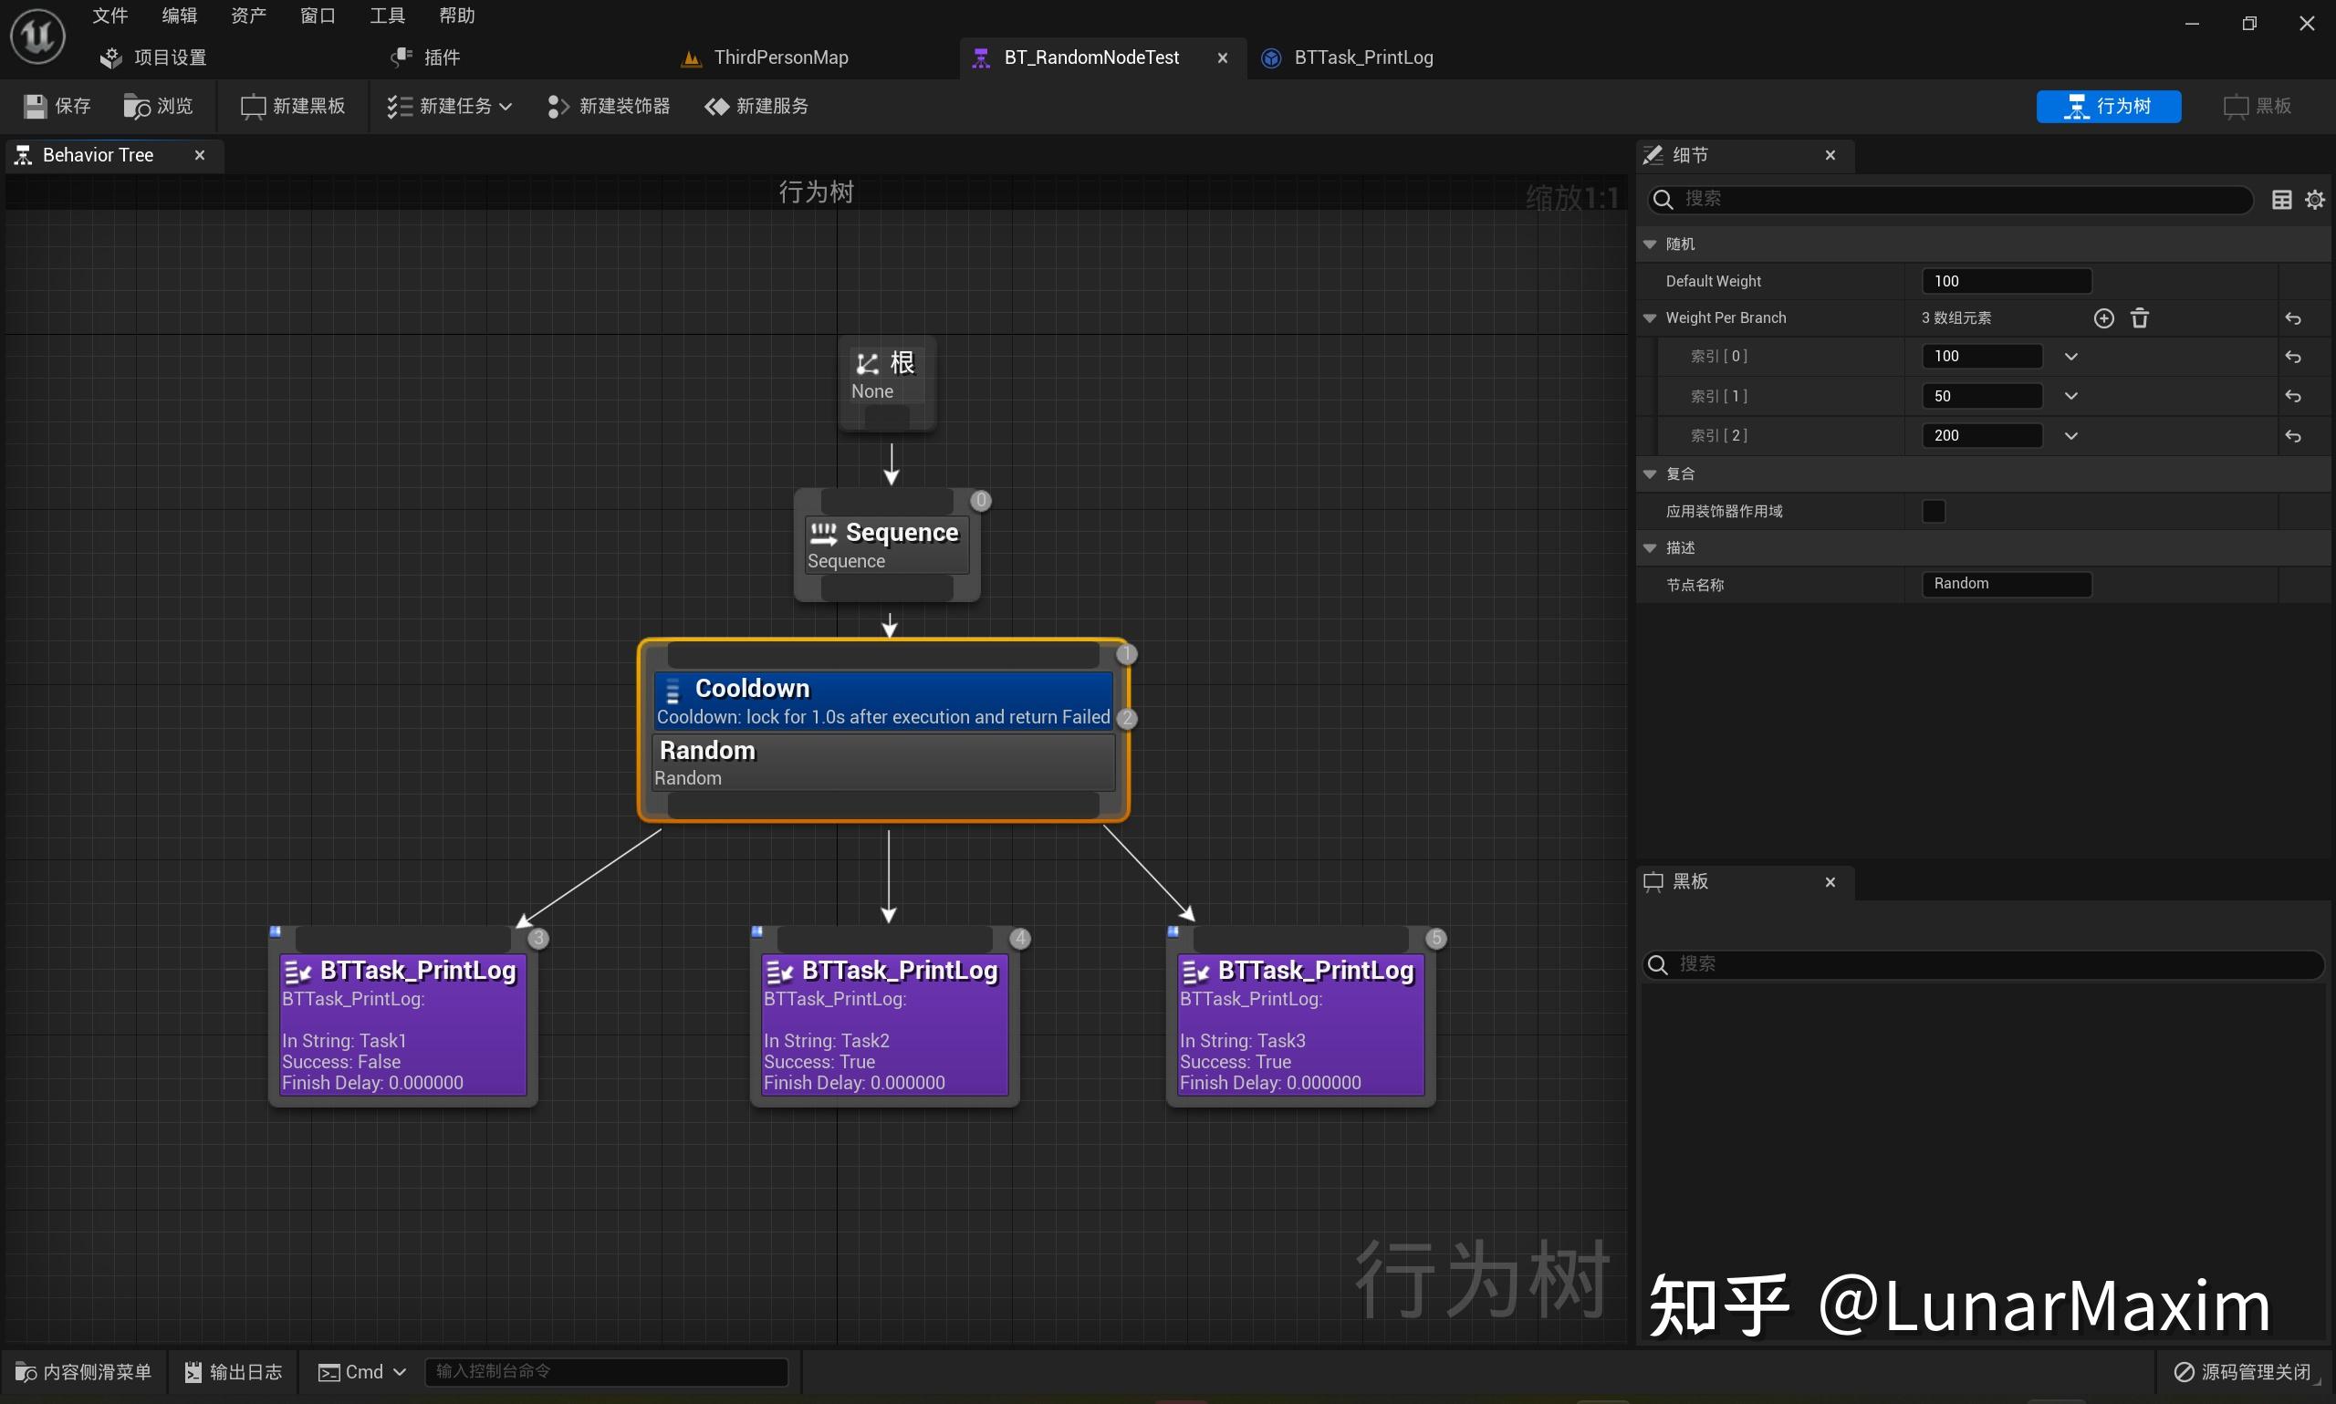The height and width of the screenshot is (1404, 2336).
Task: Reset index [1] weight to default
Action: [2292, 397]
